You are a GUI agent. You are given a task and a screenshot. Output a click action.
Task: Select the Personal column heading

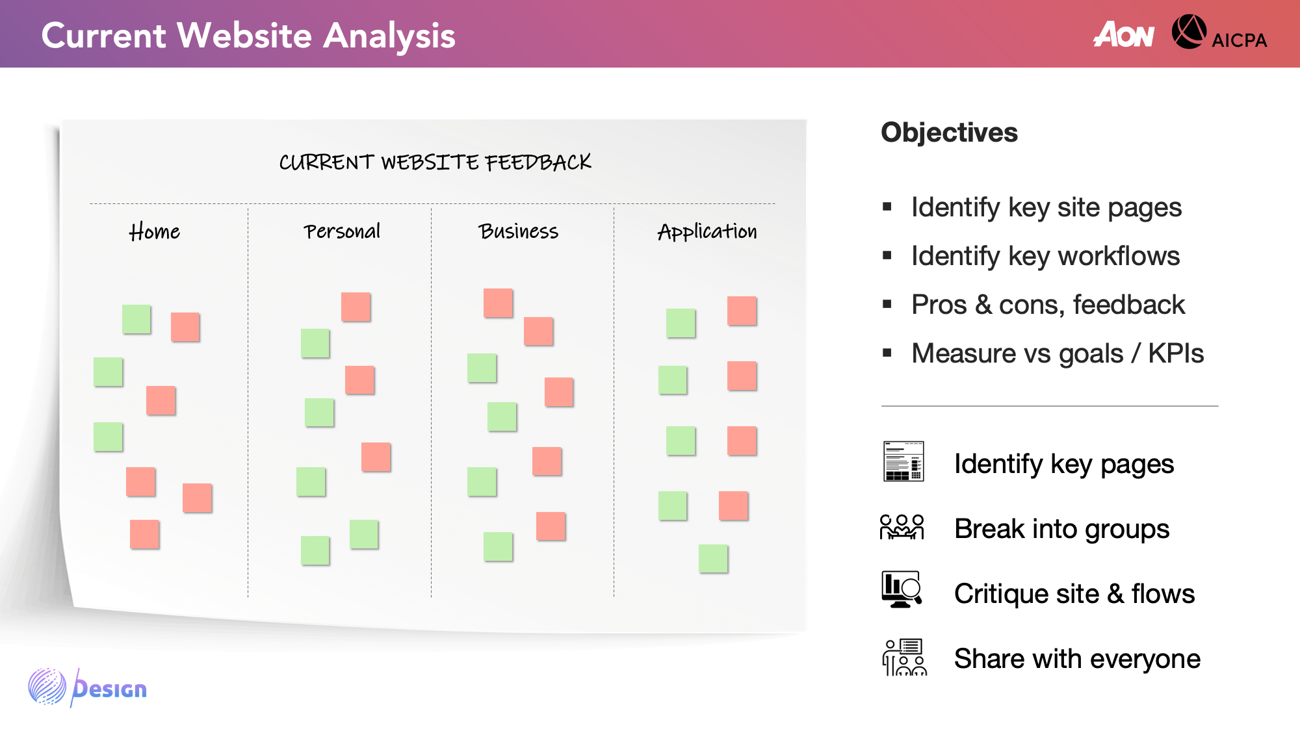[342, 231]
